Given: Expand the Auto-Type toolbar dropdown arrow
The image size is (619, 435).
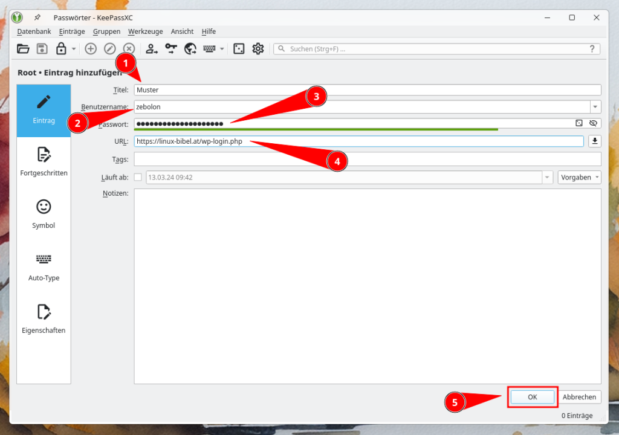Looking at the screenshot, I should pos(222,49).
